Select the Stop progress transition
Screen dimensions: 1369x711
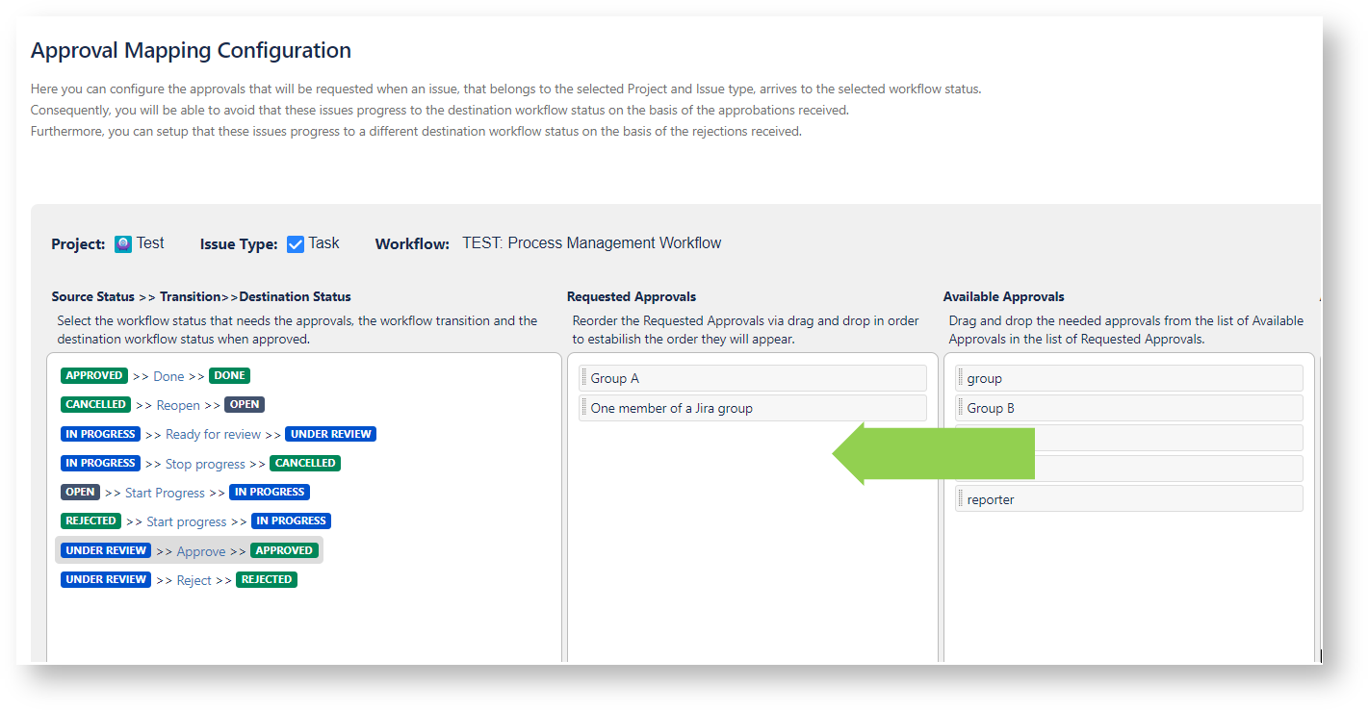click(205, 464)
